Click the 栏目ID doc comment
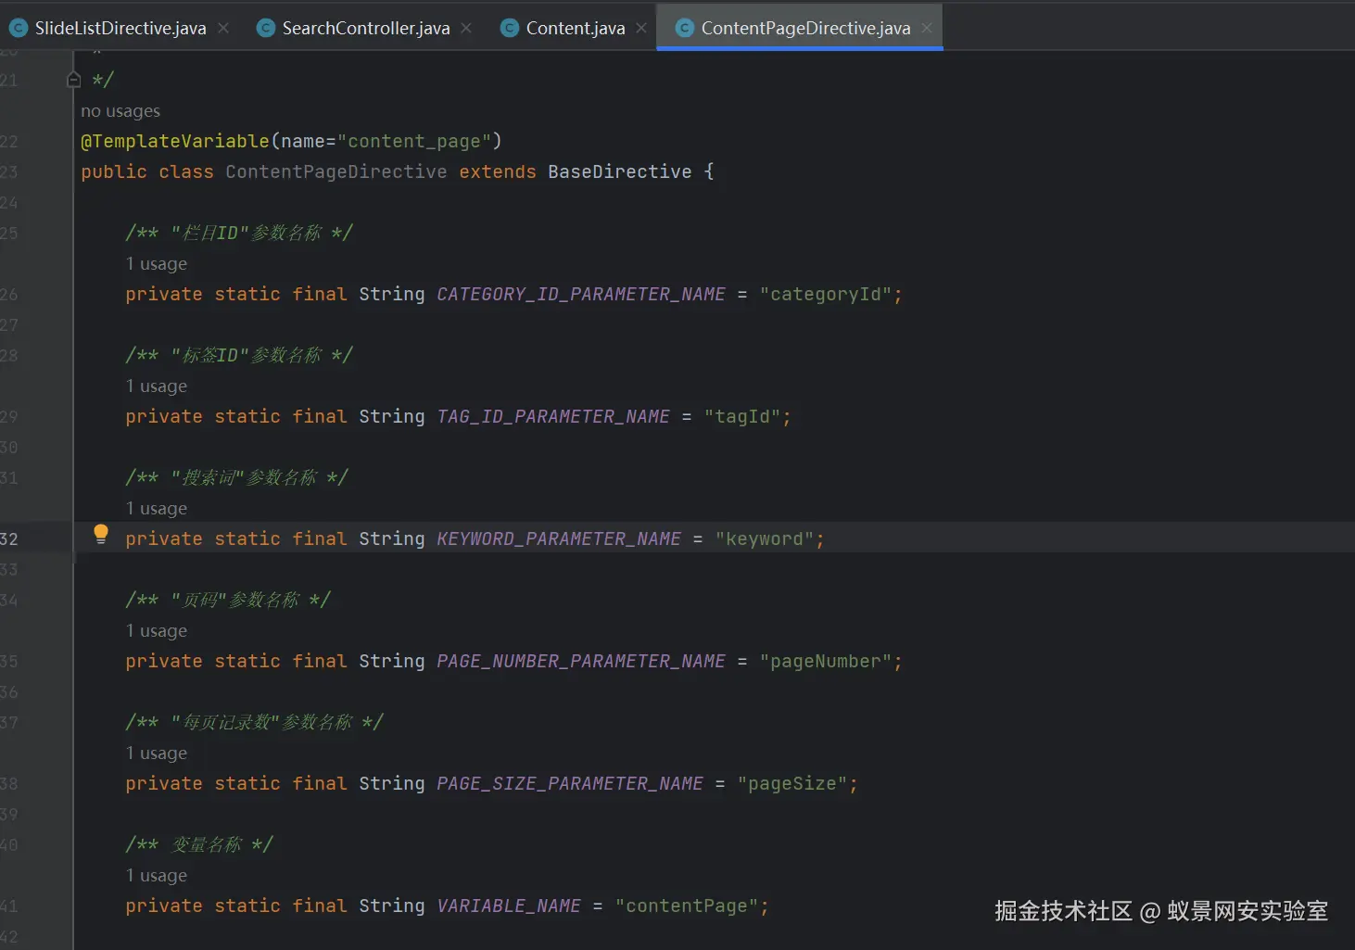 click(x=239, y=233)
